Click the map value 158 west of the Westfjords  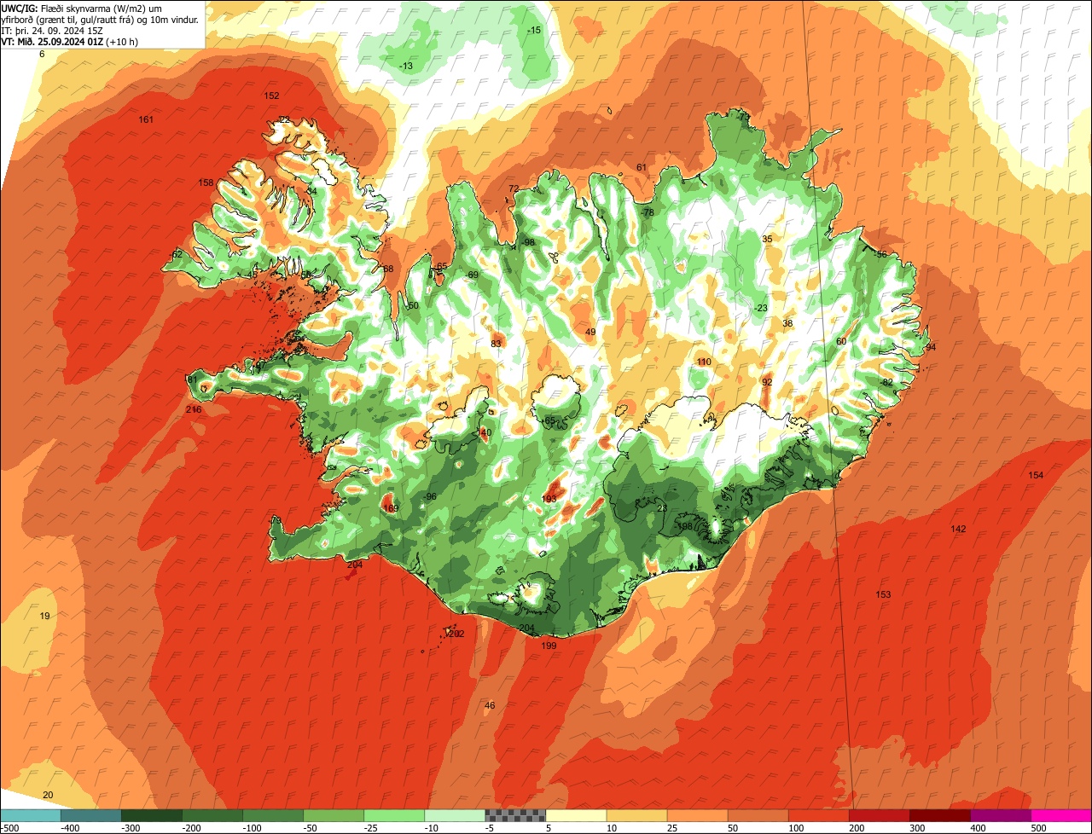206,182
